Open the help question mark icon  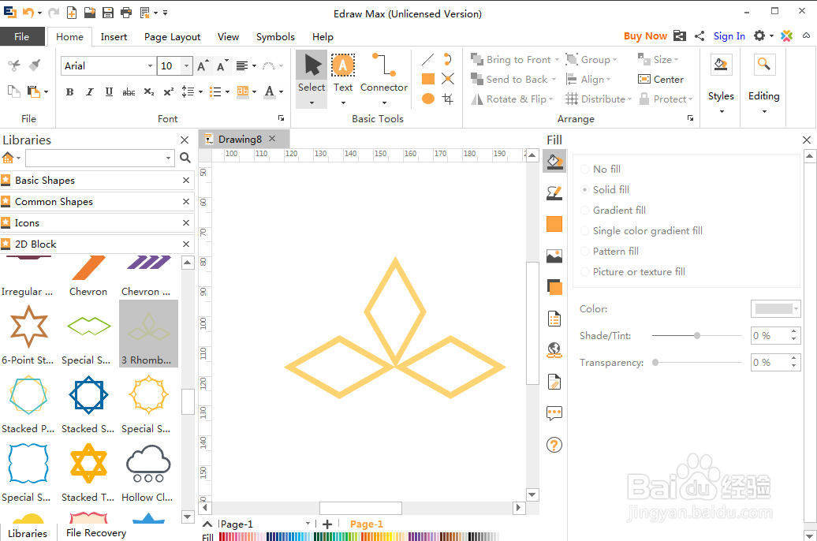554,445
